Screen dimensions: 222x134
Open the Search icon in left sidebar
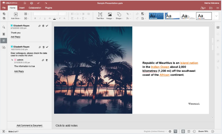point(4,27)
